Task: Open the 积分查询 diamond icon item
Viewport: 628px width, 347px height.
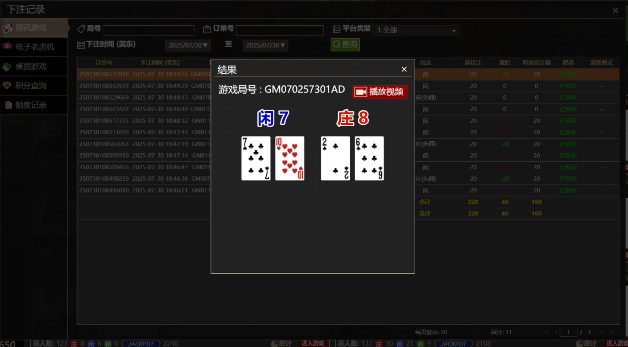Action: click(34, 86)
